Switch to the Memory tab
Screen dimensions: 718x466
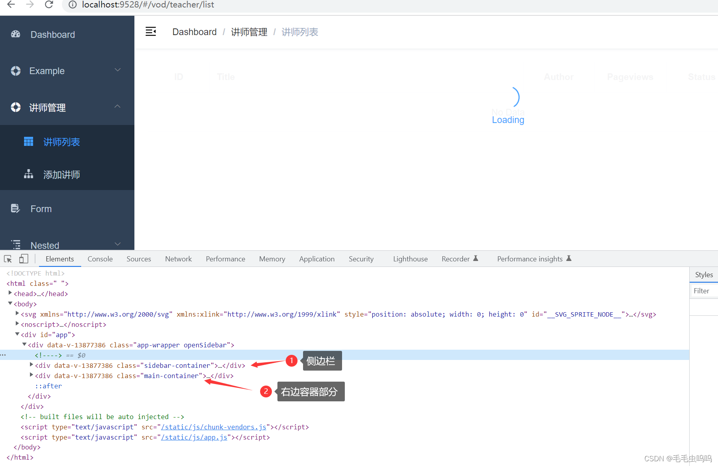[272, 259]
